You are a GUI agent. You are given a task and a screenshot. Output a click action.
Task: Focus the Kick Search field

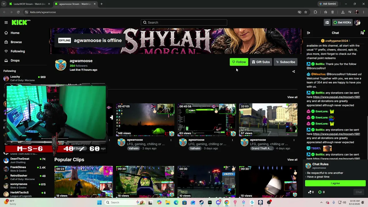point(184,22)
